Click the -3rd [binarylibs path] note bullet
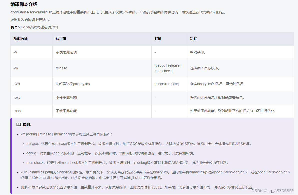This screenshot has width=298, height=195. (x=156, y=175)
